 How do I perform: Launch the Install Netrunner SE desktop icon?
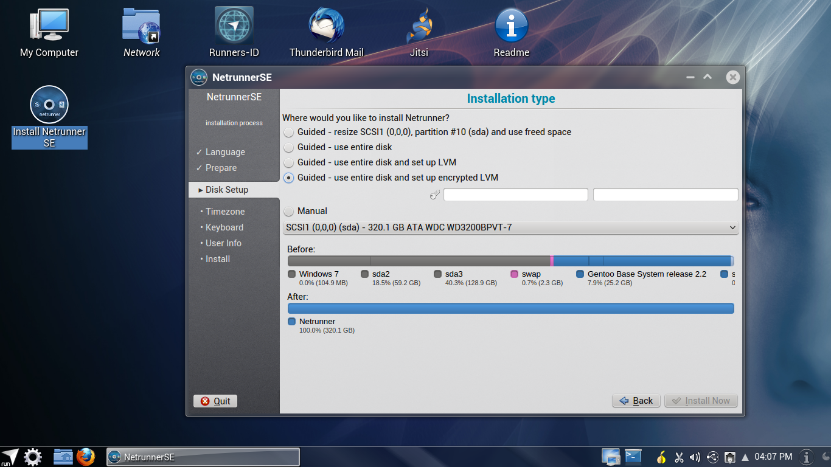tap(49, 105)
